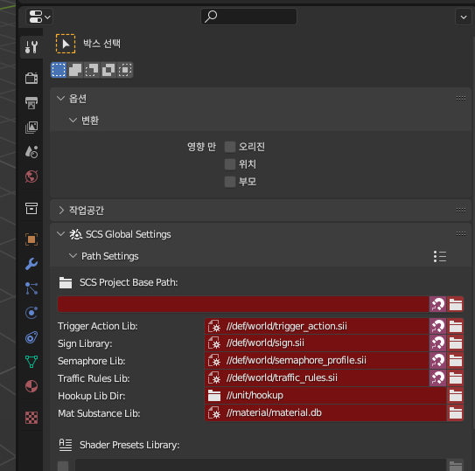This screenshot has width=475, height=471.
Task: Enable the 위치 checkbox
Action: pos(230,164)
